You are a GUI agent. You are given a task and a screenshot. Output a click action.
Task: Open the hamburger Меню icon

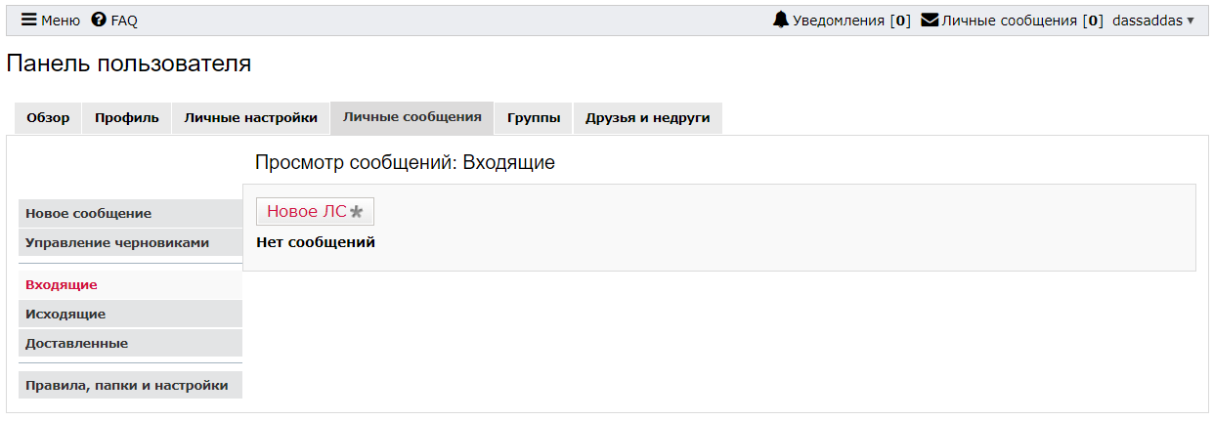(x=29, y=20)
